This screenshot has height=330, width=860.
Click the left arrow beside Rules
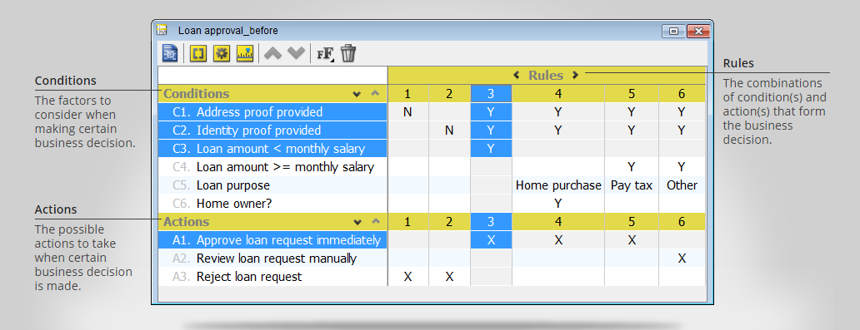[516, 75]
